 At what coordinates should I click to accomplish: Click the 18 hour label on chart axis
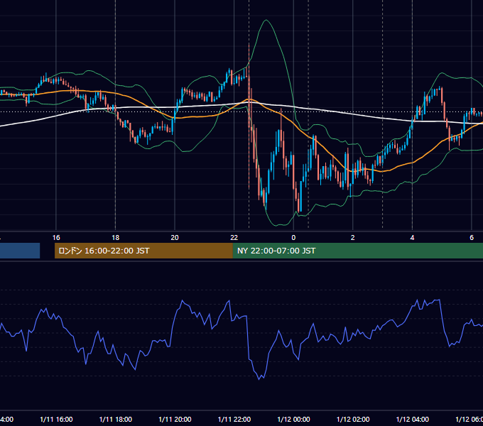[x=116, y=238]
